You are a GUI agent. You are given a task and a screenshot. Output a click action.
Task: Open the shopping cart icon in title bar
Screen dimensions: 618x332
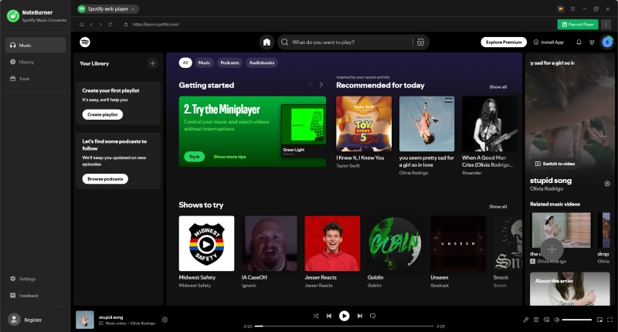(x=561, y=8)
